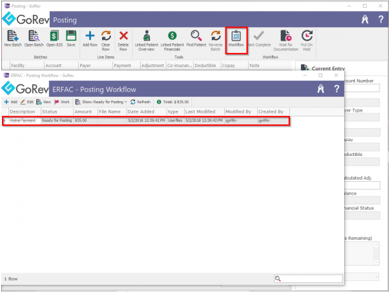Click Payment column in Posting grid
Image resolution: width=390 pixels, height=292 pixels.
[127, 66]
